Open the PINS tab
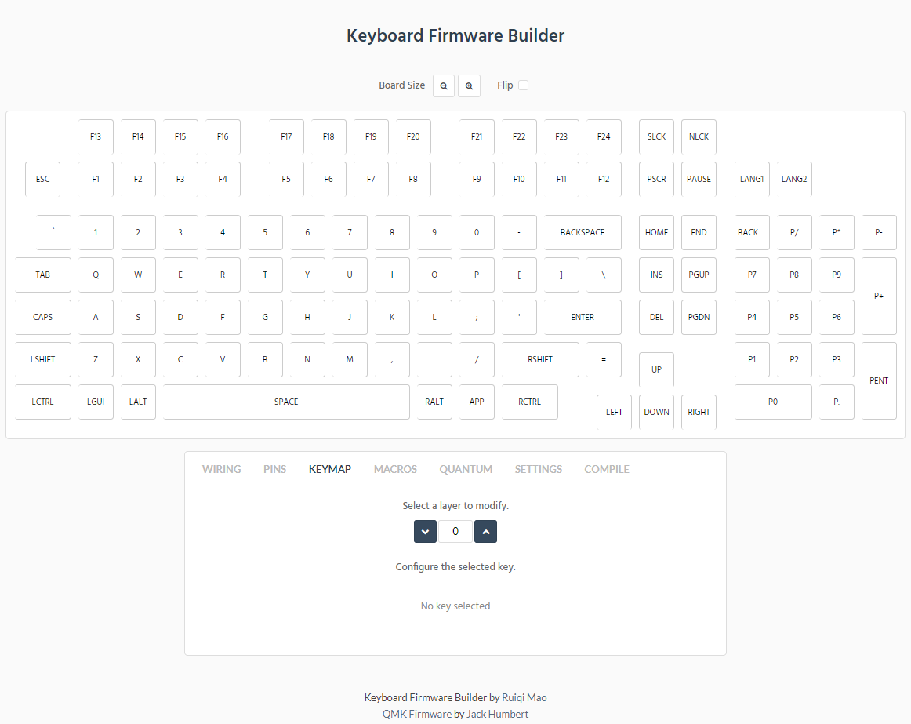Screen dimensions: 911x724 pyautogui.click(x=274, y=469)
